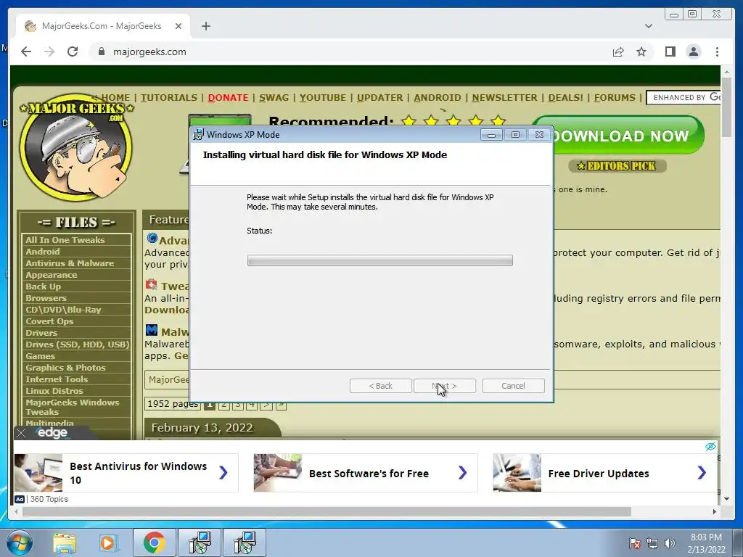Share this page using the share icon

[618, 51]
